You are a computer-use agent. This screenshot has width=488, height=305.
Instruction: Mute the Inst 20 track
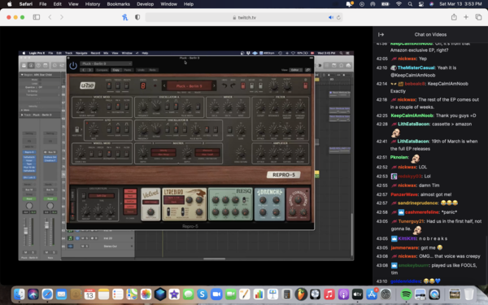pos(82,238)
